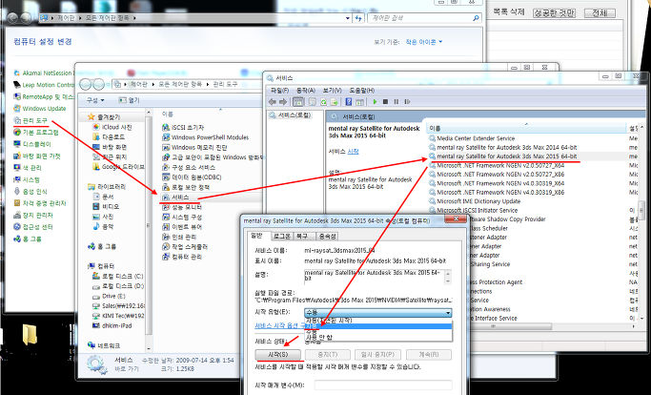Viewport: 651px width, 395px height.
Task: Click the 제어판 검색 search box in Control Panel
Action: 424,18
